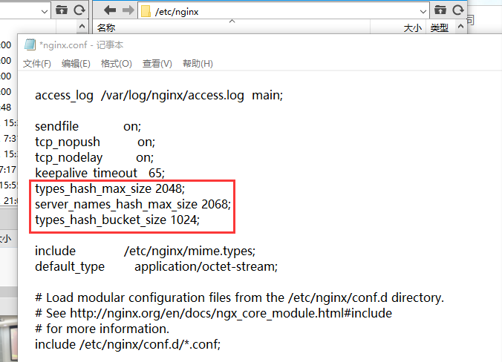Viewport: 502px width, 362px height.
Task: Click the 'include /etc/nginx/mime.types;' line
Action: (x=145, y=251)
